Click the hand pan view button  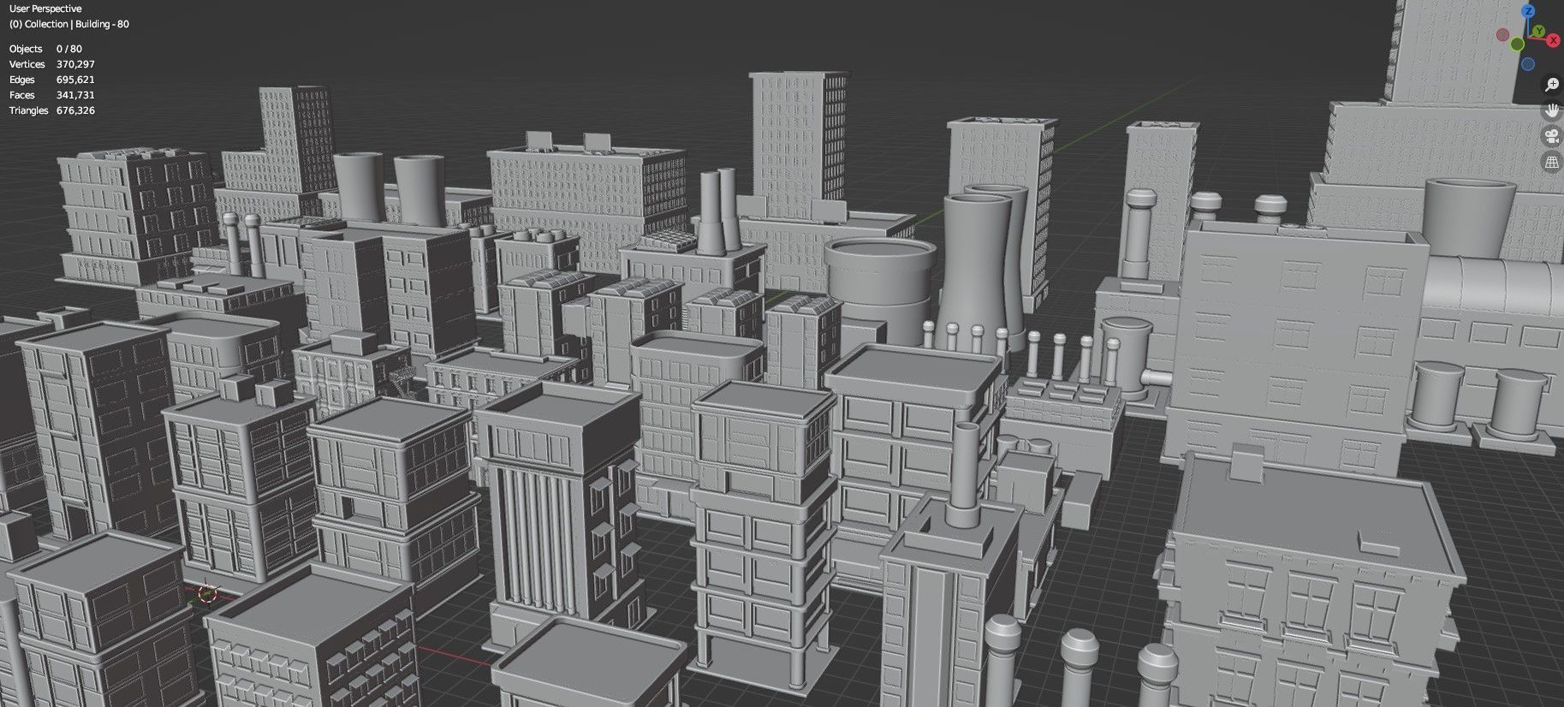pyautogui.click(x=1552, y=110)
